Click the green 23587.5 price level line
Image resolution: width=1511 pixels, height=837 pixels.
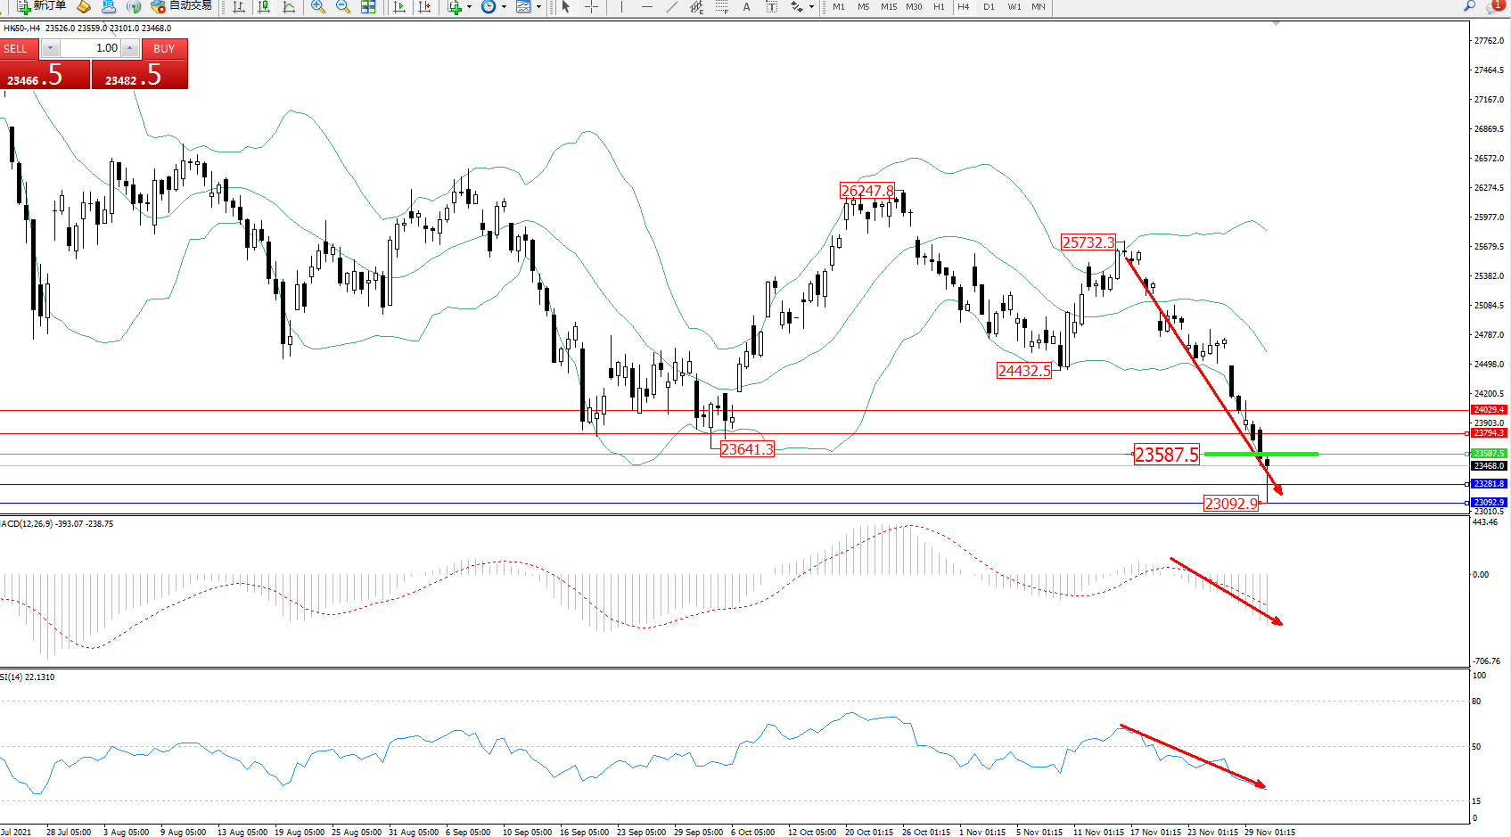click(x=1261, y=455)
